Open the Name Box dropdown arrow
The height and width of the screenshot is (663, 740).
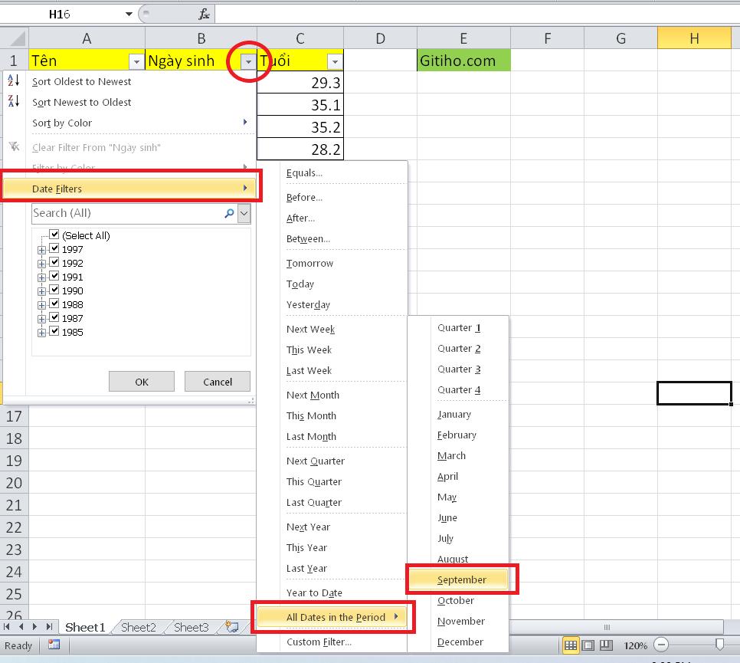[x=129, y=12]
